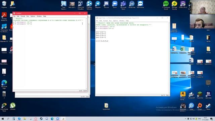
Task: Launch LogMeIn Hamachi shortcut
Action: coord(89,5)
